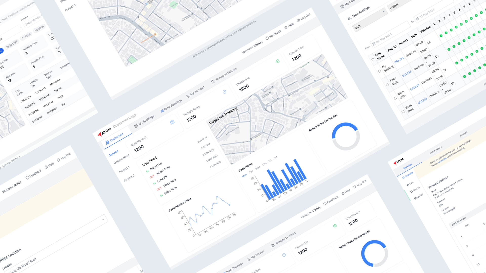Click the green check-in icon above the map
The height and width of the screenshot is (273, 486).
tap(277, 61)
